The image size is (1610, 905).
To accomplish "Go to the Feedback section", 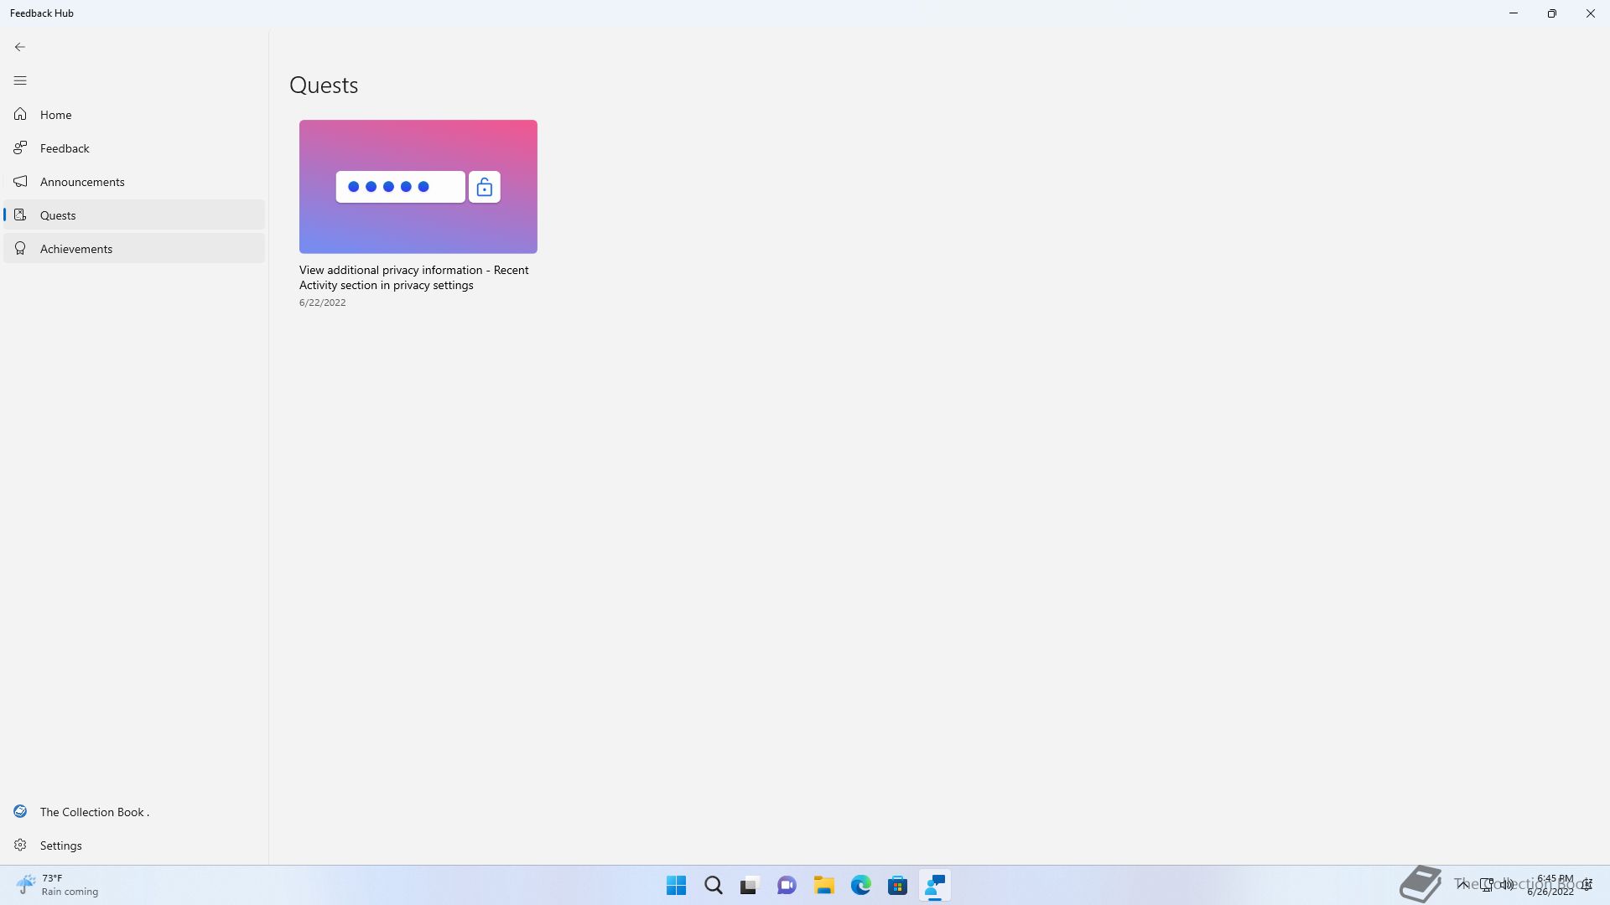I will 65,148.
